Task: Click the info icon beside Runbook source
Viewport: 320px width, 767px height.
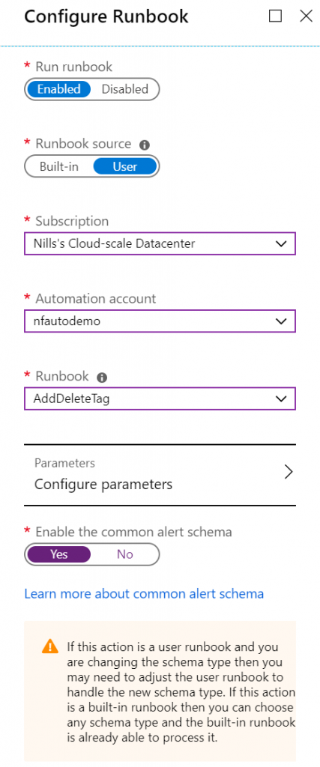Action: (x=145, y=145)
